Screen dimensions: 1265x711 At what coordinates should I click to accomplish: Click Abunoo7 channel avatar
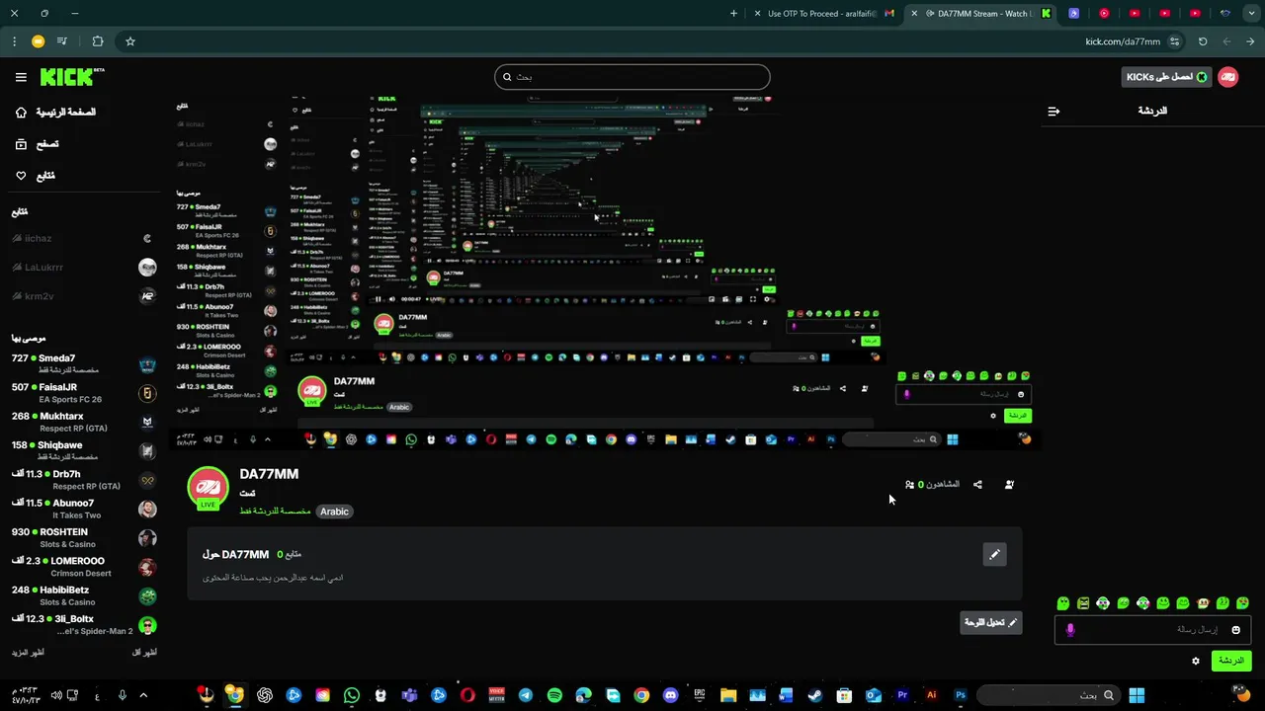pos(147,510)
